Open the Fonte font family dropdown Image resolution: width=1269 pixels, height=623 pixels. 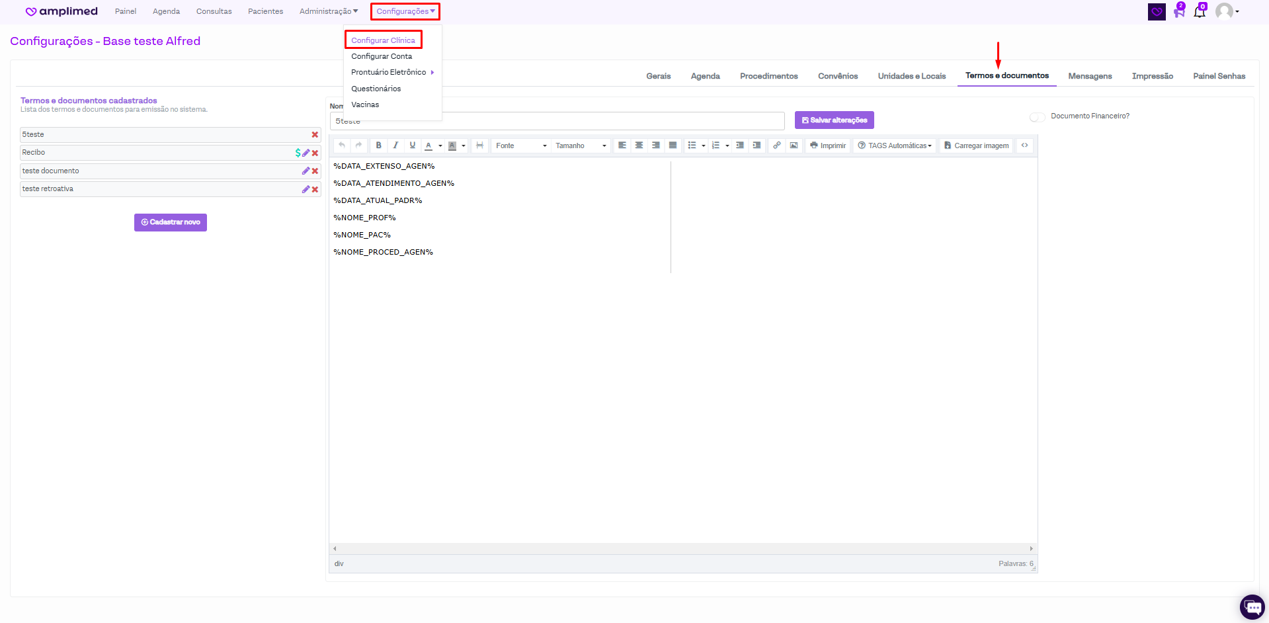click(x=521, y=145)
